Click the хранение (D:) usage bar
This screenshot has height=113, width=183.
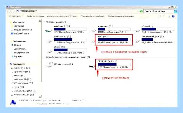pos(114,29)
